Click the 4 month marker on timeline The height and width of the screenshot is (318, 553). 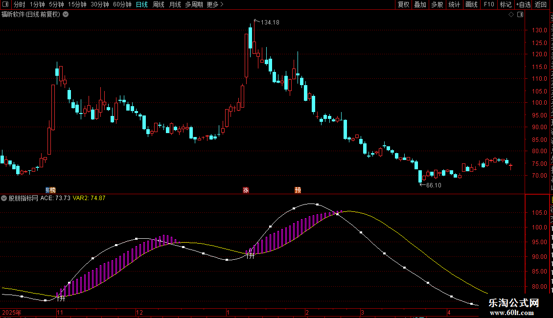(449, 312)
